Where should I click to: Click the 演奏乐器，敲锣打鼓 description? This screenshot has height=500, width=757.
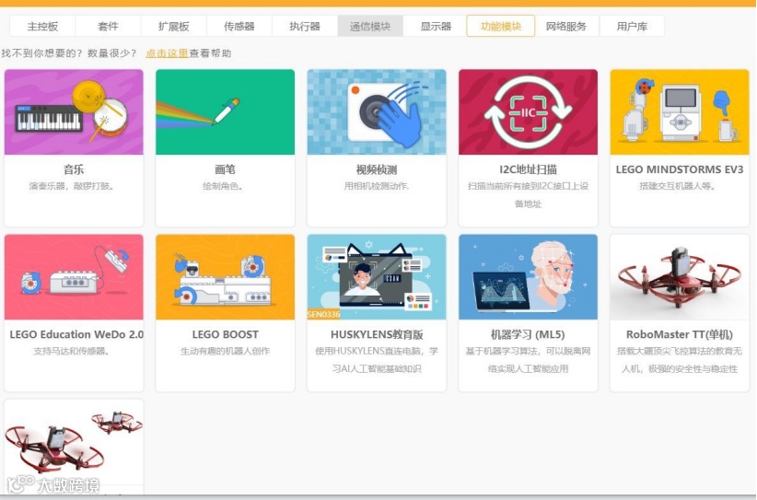pyautogui.click(x=73, y=186)
